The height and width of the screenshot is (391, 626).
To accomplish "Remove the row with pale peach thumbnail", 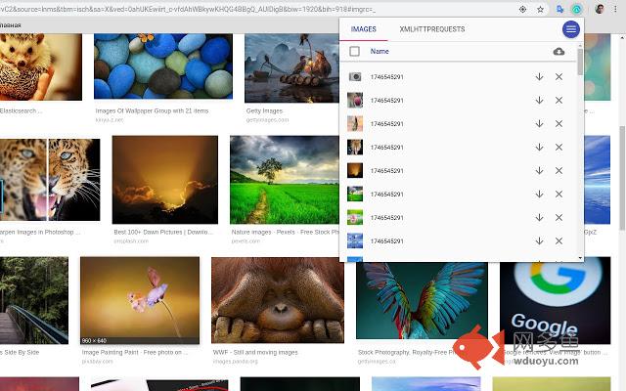I will [559, 124].
